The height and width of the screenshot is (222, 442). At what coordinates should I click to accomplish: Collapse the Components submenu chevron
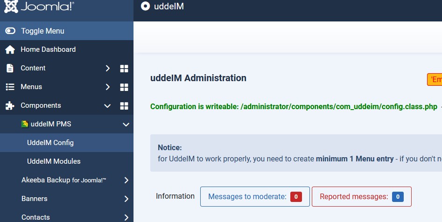pos(108,106)
